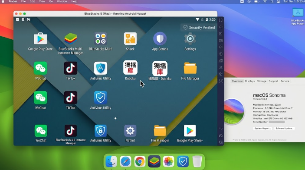This screenshot has height=170, width=305.
Task: Open File Manager beside 獨播庫 - Duboku
Action: tap(190, 68)
